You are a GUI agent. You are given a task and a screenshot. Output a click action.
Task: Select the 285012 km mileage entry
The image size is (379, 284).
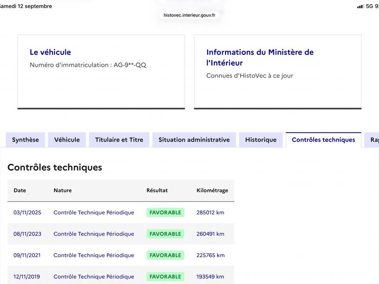pyautogui.click(x=210, y=213)
